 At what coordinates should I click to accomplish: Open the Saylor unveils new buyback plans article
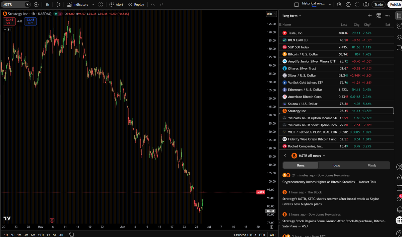coord(331,201)
